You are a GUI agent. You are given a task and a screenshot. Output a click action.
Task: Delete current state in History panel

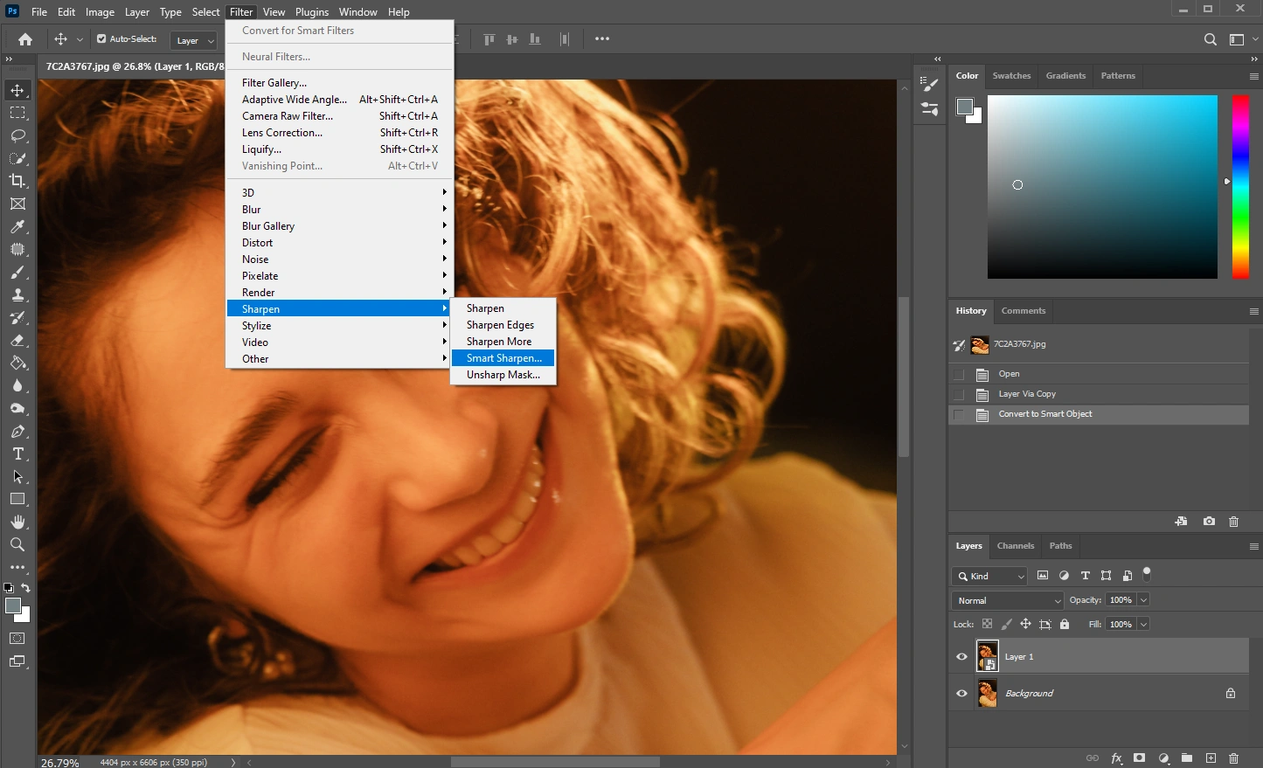coord(1234,522)
